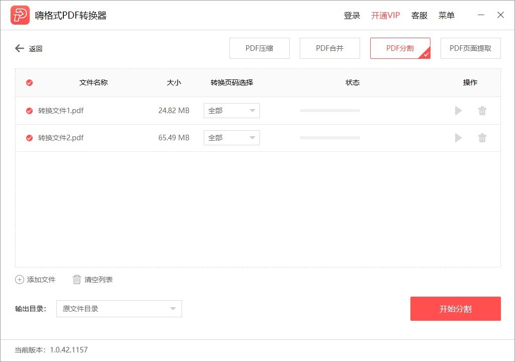The height and width of the screenshot is (362, 515).
Task: Open the 菜单 menu
Action: (447, 16)
